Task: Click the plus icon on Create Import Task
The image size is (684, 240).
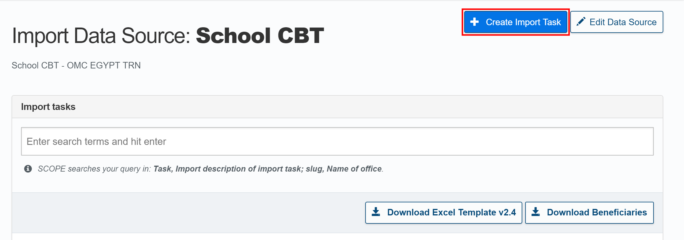Action: coord(475,22)
